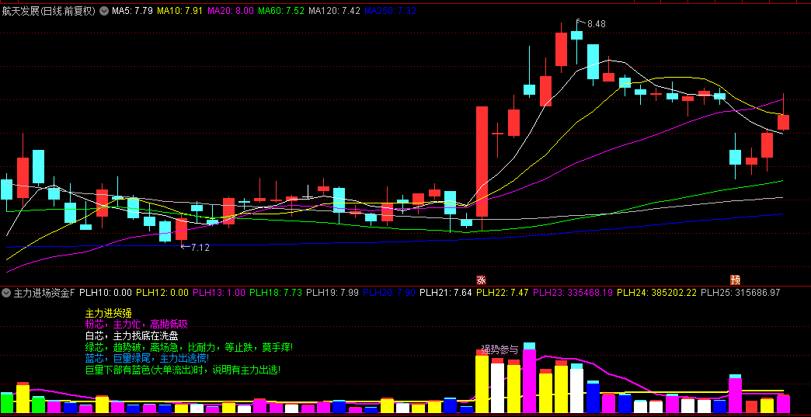Click the MA5: 7.79 label

pos(132,10)
